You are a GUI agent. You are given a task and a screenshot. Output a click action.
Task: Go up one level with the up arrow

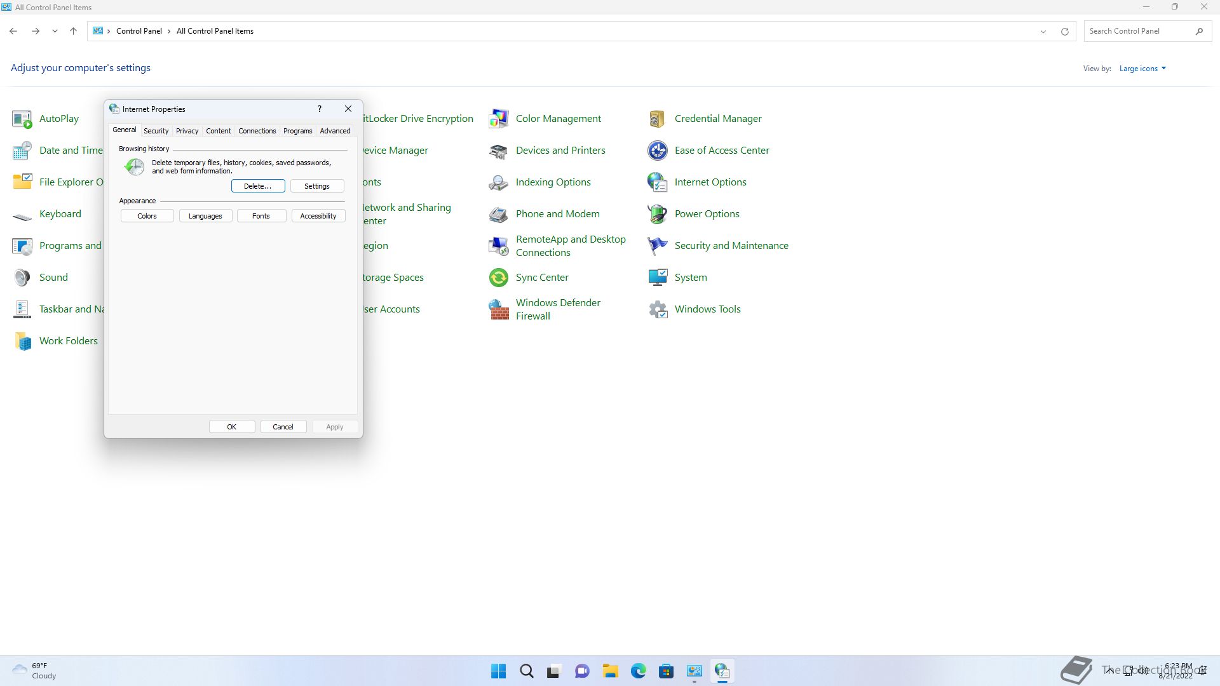73,31
